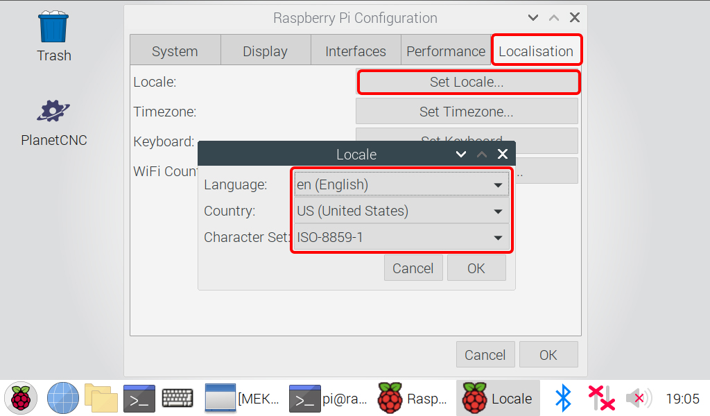Expand the Country dropdown
The image size is (710, 416).
coord(401,211)
